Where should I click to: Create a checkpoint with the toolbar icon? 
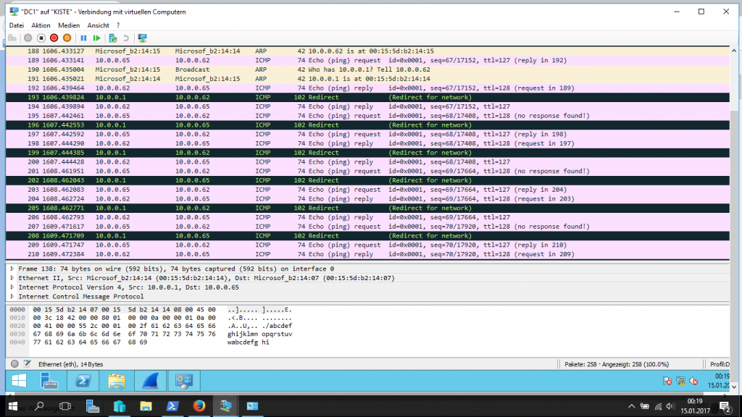[112, 38]
